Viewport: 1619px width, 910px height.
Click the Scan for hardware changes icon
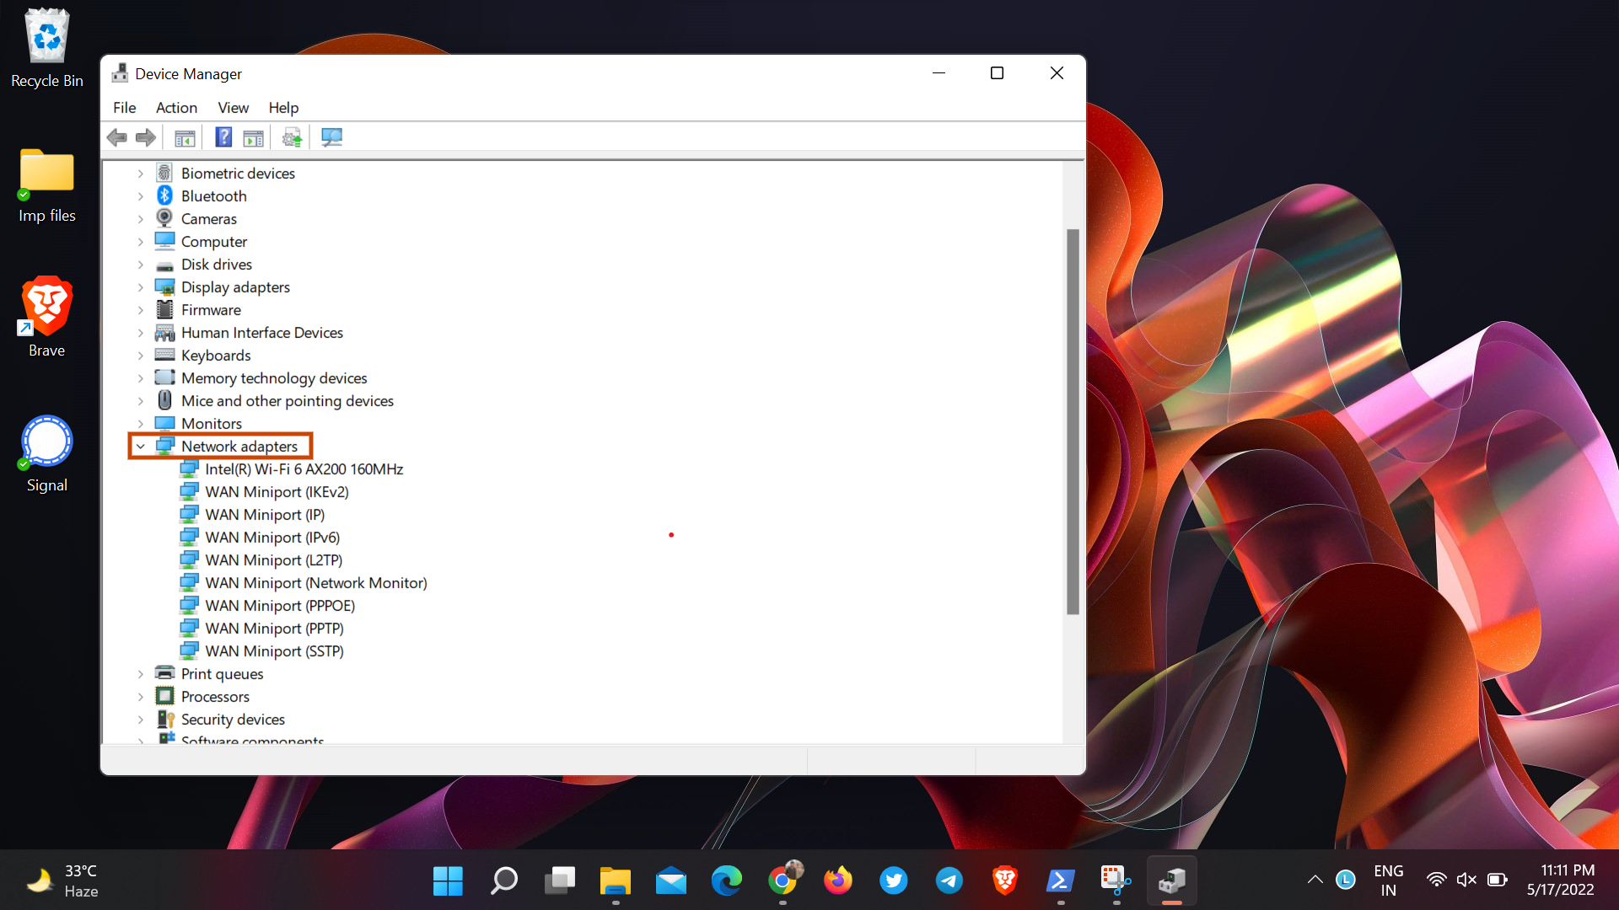(331, 136)
